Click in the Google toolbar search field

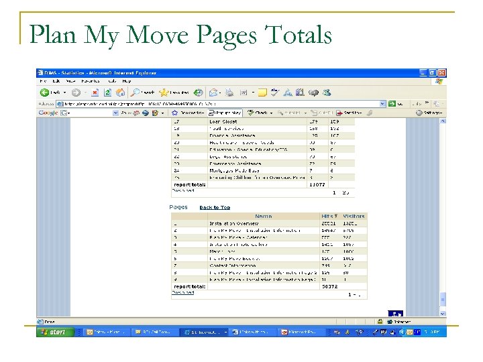click(x=89, y=113)
